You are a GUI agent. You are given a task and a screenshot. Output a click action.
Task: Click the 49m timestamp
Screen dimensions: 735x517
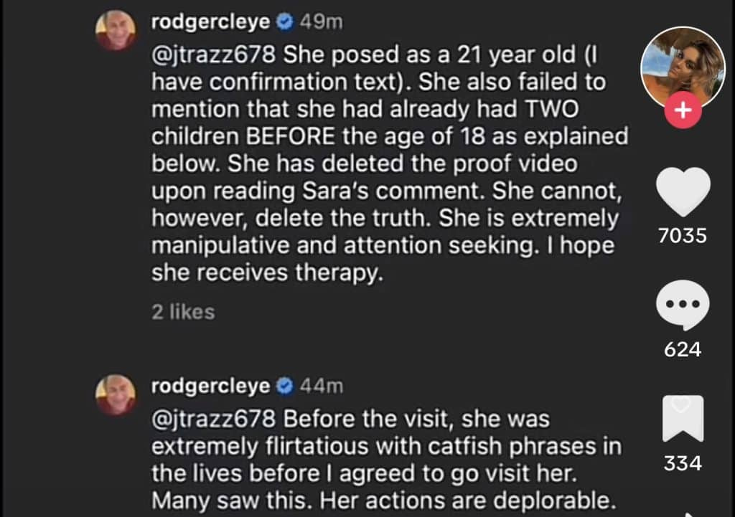[322, 22]
